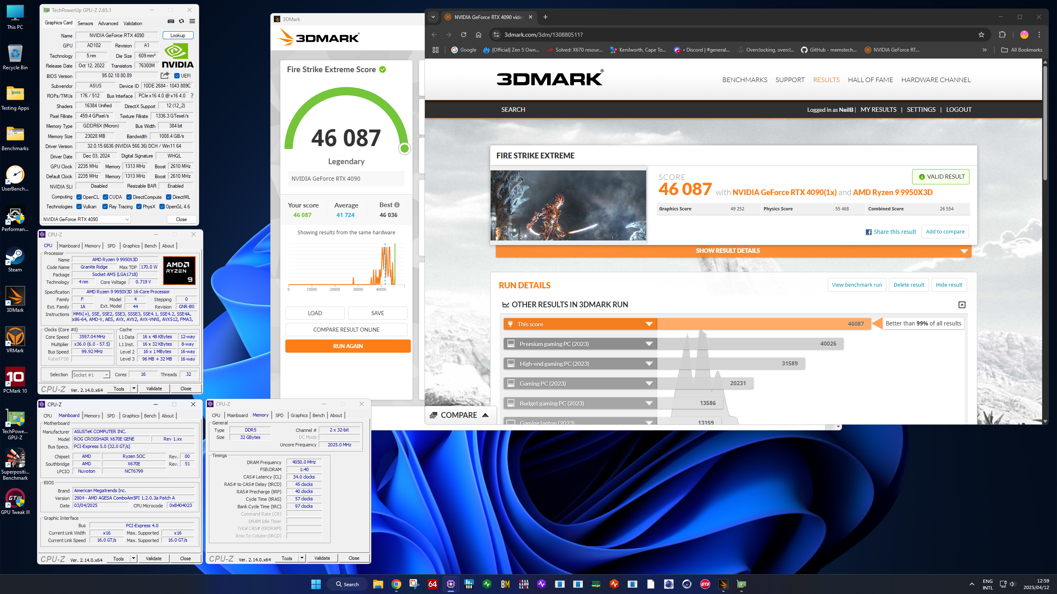1057x594 pixels.
Task: Open the Hall of Fame site menu
Action: 870,80
